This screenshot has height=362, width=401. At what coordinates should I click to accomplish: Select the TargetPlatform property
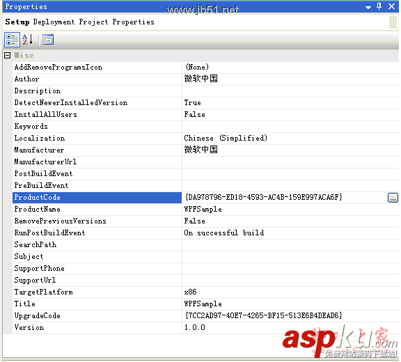tap(97, 292)
